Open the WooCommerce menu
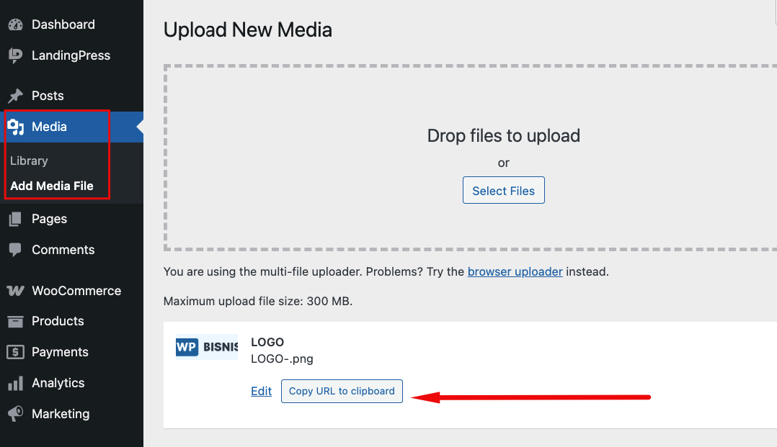This screenshot has height=447, width=777. (x=76, y=291)
